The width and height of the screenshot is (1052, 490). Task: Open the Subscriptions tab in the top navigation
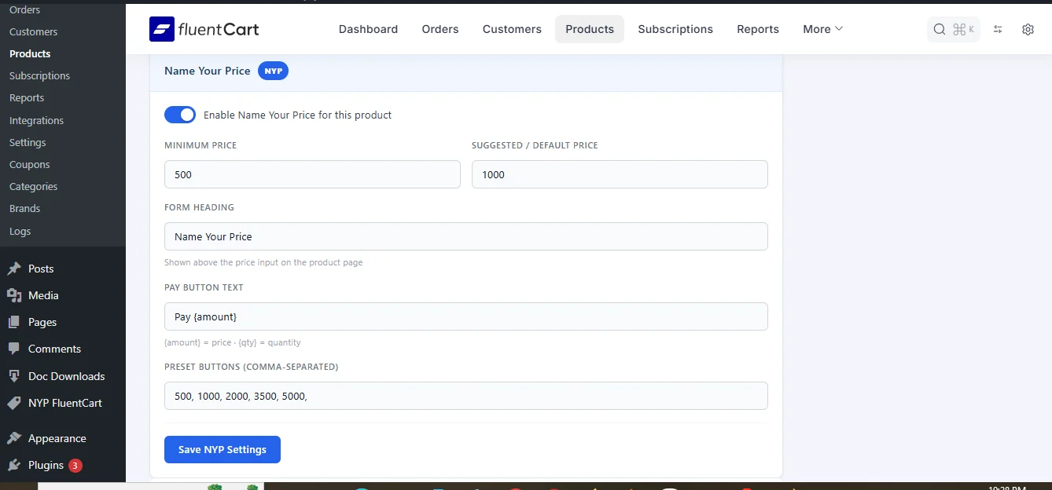coord(675,29)
